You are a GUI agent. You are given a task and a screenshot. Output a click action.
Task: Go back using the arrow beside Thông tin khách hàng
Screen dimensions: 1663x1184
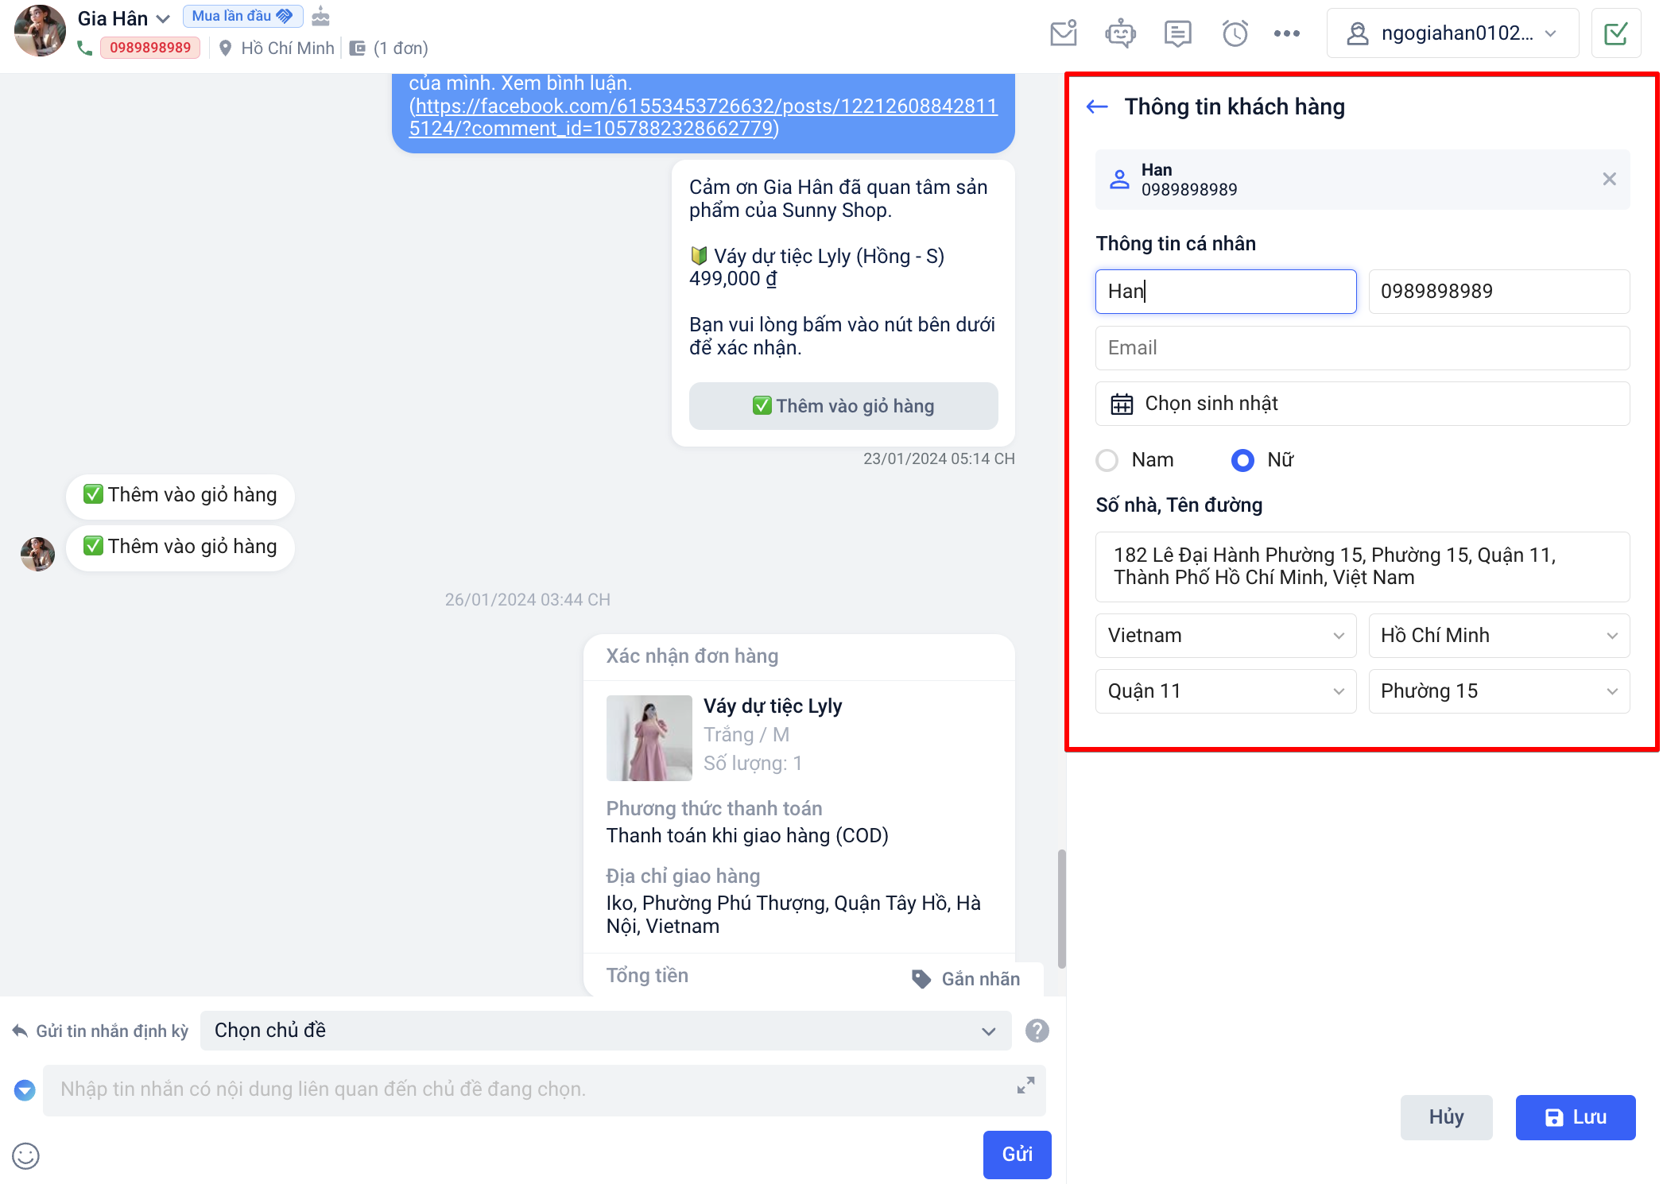pos(1097,106)
